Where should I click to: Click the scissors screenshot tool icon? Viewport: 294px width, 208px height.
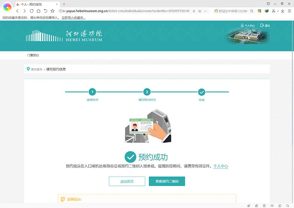(x=274, y=11)
